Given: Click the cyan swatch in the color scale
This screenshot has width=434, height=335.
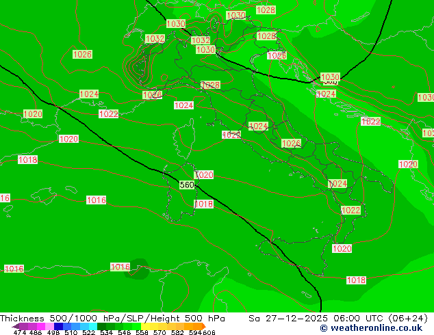Looking at the screenshot, I should [93, 326].
